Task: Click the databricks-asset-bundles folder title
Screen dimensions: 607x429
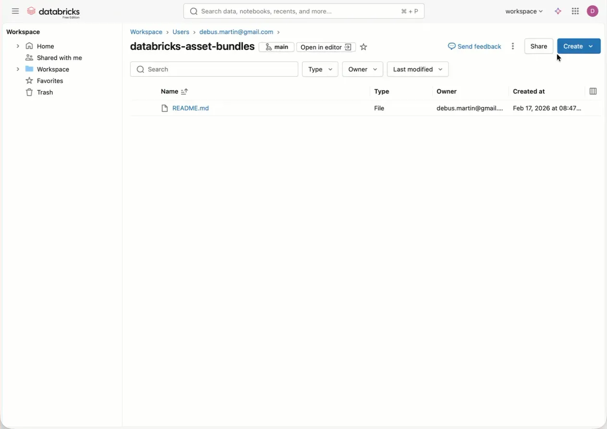Action: pyautogui.click(x=192, y=47)
